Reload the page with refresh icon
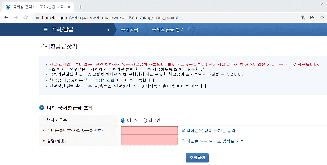This screenshot has height=165, width=327. [25, 18]
